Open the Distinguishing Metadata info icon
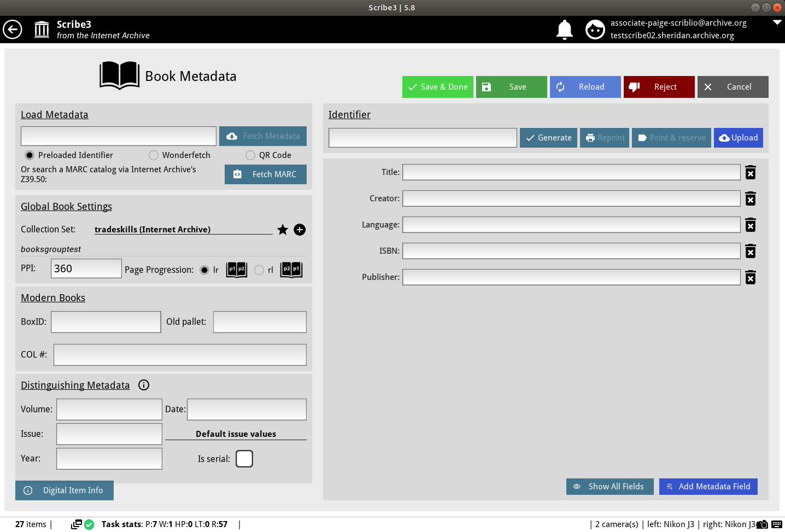Screen dimensions: 785x532 (144, 385)
